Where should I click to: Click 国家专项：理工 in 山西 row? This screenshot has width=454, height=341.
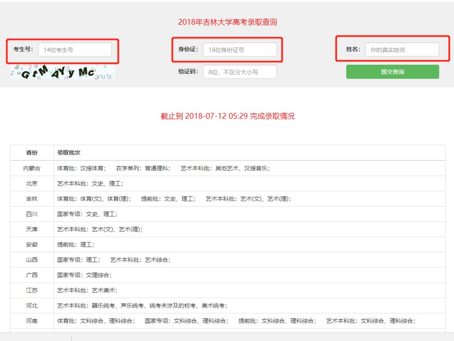pos(79,260)
